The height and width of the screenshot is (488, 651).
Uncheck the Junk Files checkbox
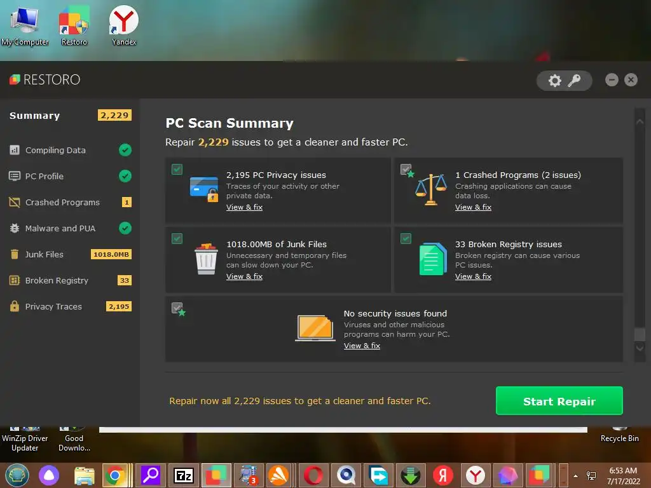177,239
